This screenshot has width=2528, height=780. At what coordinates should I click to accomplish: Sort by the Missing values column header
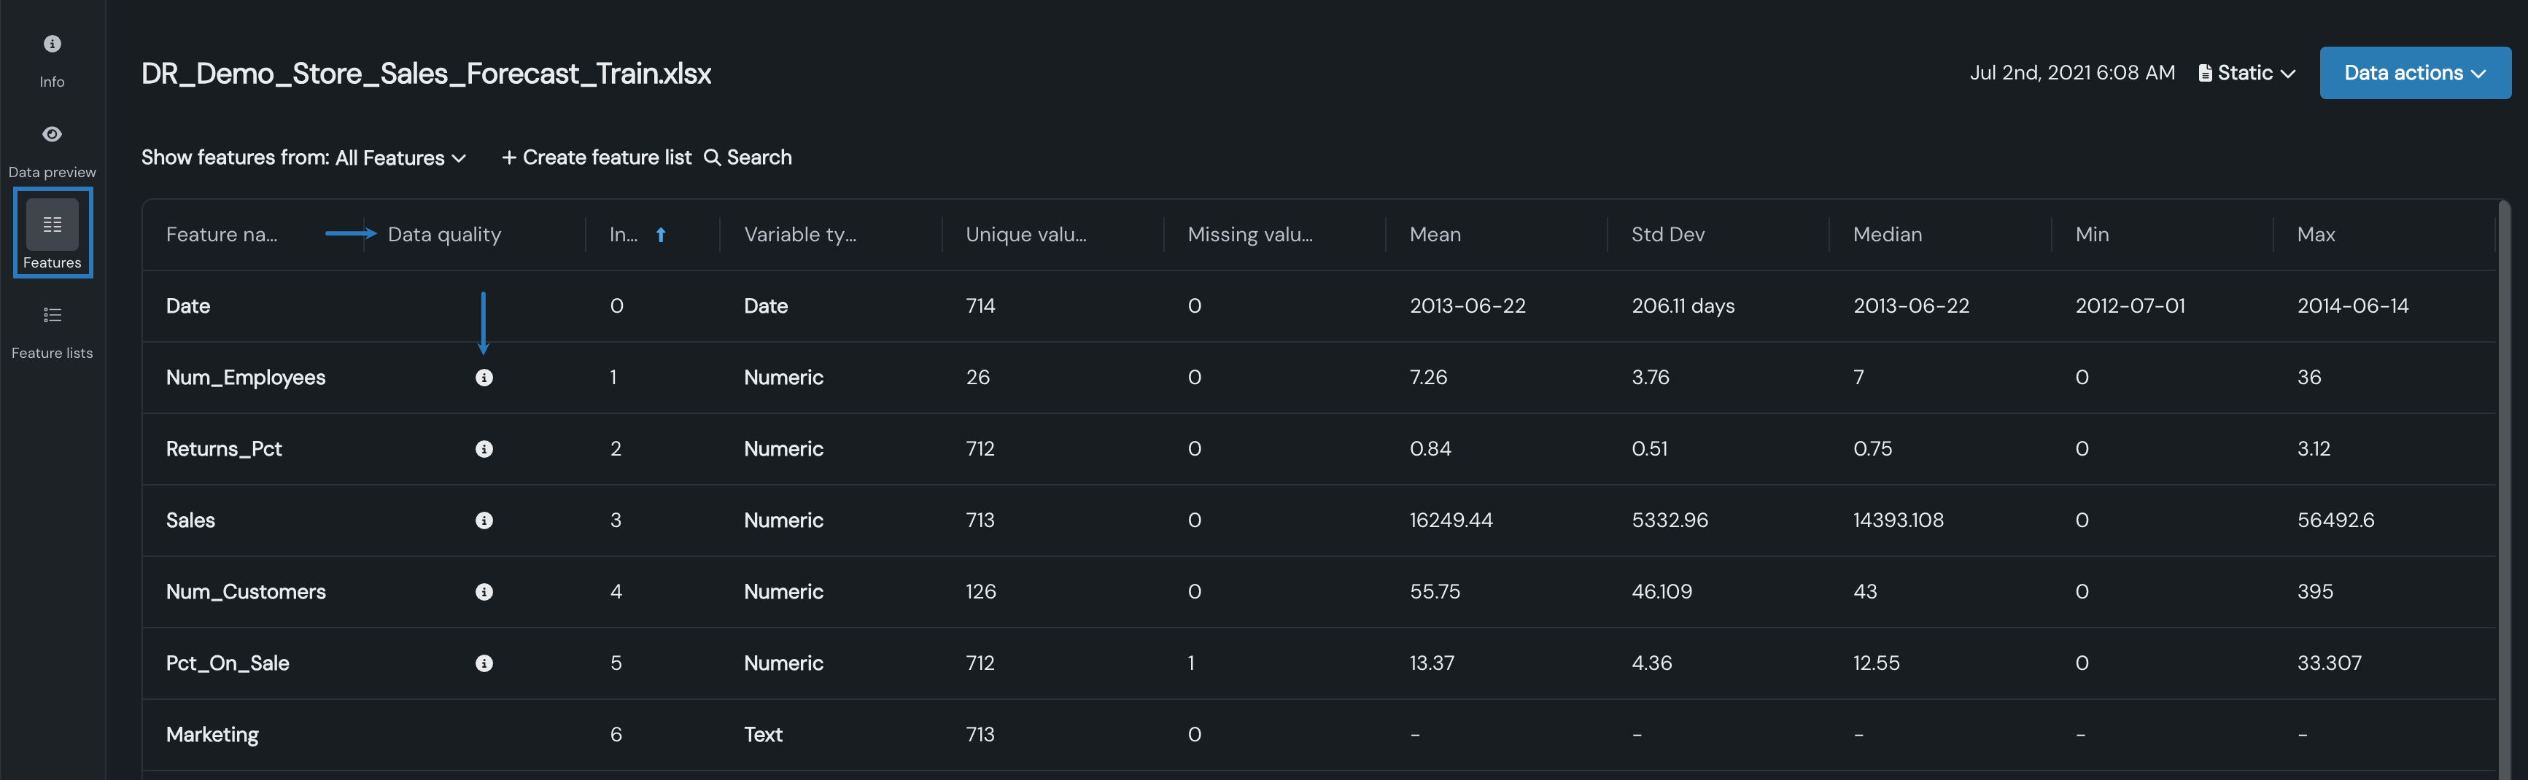pos(1249,235)
